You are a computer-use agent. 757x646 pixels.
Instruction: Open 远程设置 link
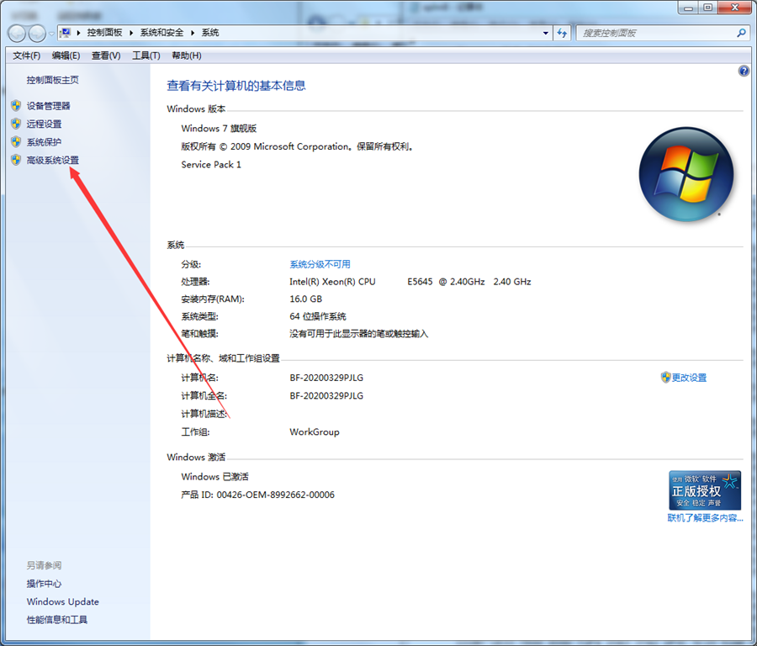(x=44, y=124)
